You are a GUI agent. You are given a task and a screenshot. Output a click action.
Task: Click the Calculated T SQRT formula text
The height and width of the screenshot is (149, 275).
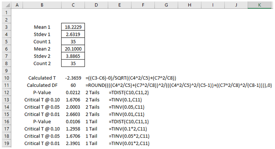click(x=131, y=78)
